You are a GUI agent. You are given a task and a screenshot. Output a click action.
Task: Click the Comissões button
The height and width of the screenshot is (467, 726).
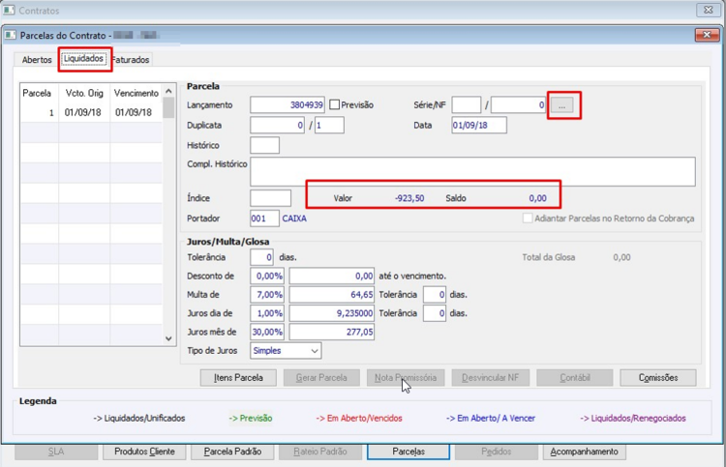pos(658,378)
